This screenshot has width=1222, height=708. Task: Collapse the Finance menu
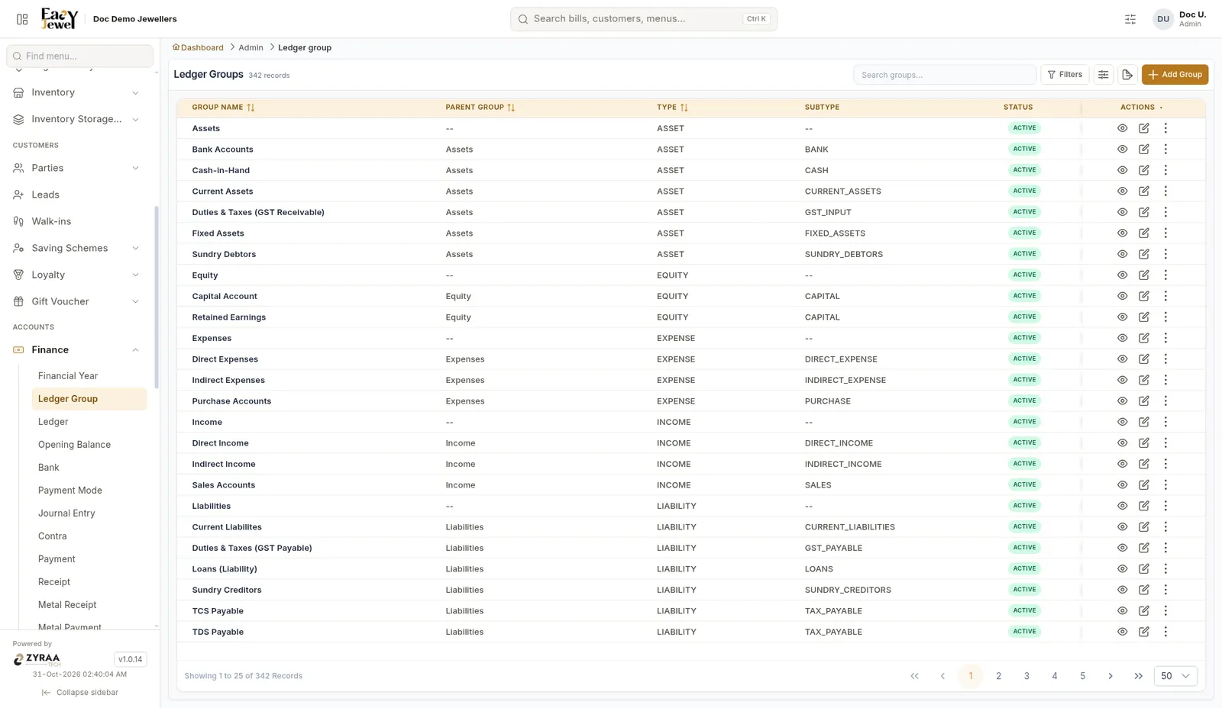(76, 349)
